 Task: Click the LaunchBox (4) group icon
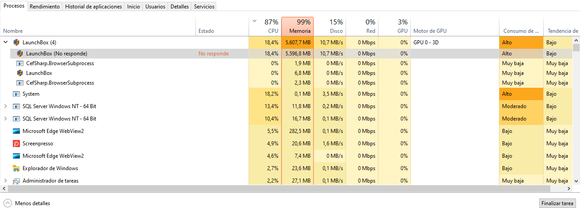[16, 43]
